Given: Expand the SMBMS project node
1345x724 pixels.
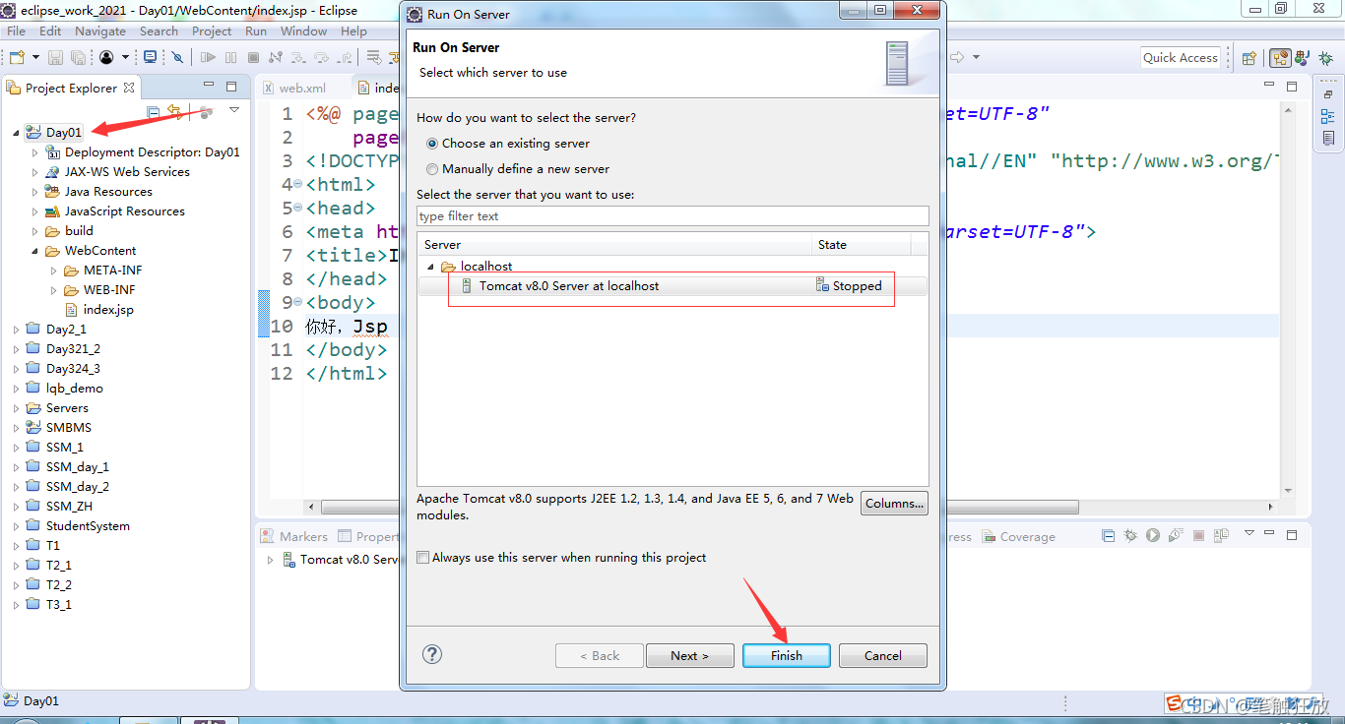Looking at the screenshot, I should tap(16, 428).
